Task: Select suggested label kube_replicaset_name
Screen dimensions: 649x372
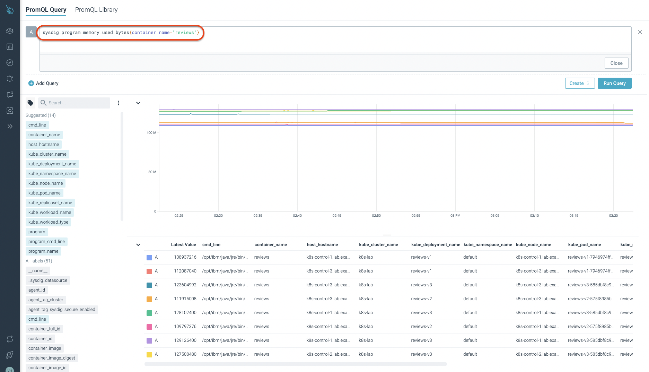Action: coord(50,203)
